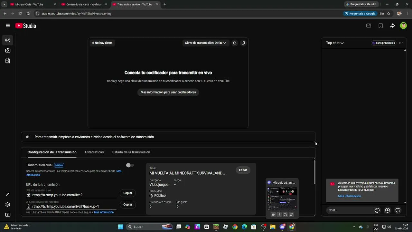
Task: Open Minecraft from the taskbar
Action: pyautogui.click(x=216, y=227)
